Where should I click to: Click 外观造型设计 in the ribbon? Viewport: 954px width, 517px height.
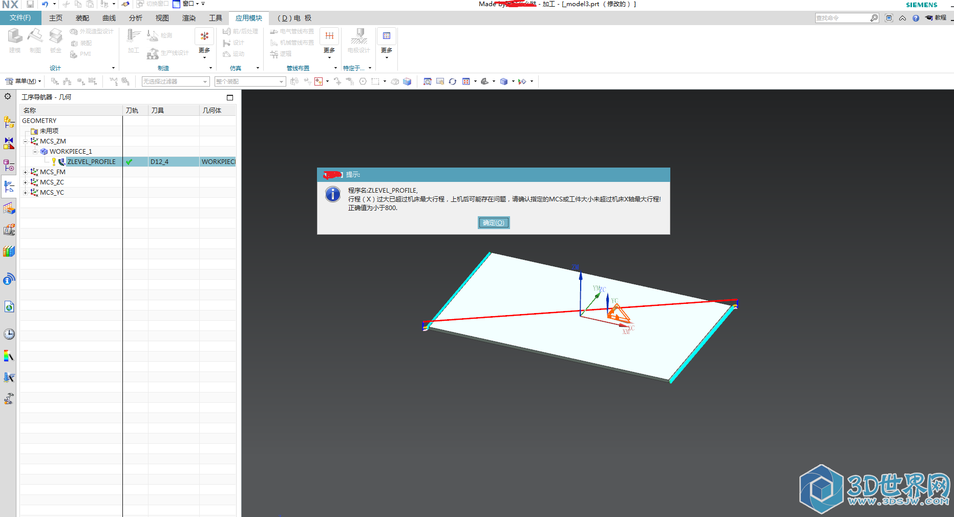click(92, 32)
